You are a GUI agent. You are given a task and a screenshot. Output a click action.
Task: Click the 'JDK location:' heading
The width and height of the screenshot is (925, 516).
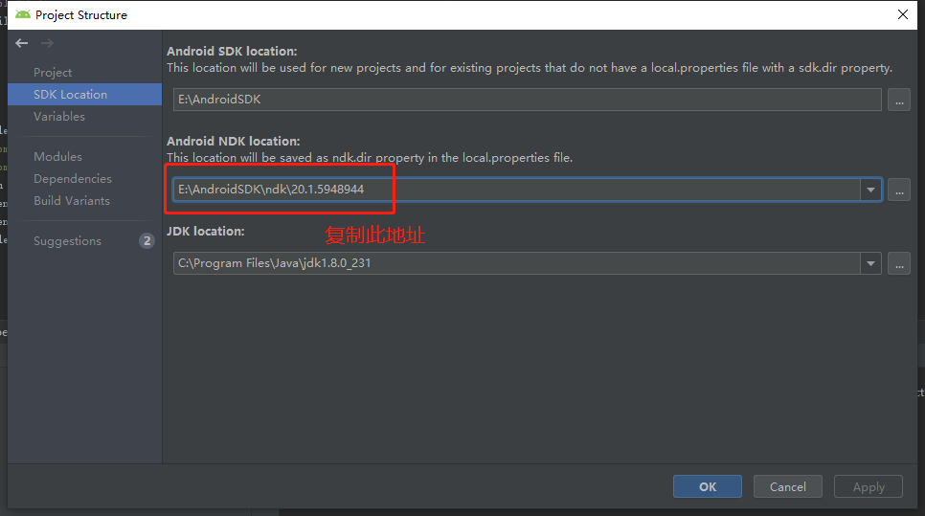pyautogui.click(x=206, y=232)
